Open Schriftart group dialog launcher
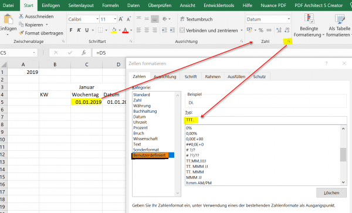The height and width of the screenshot is (213, 352). point(131,41)
